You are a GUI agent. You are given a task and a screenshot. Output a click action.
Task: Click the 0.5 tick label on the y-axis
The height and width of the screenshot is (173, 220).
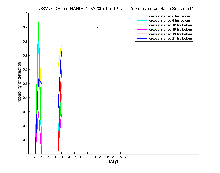(24, 84)
